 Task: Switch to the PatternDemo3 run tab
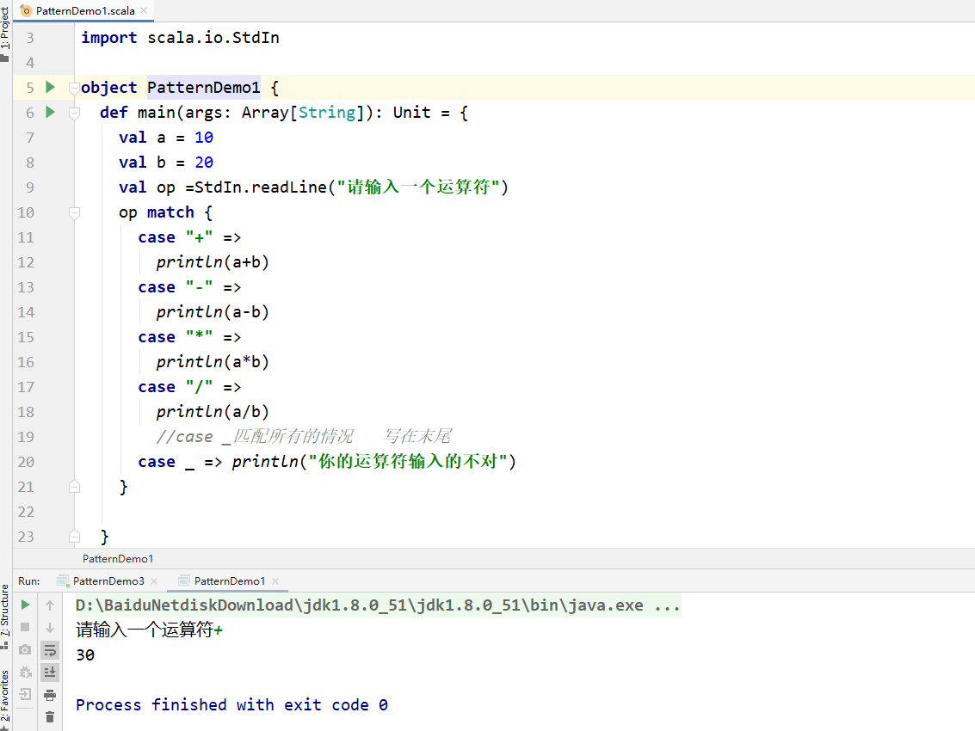108,581
